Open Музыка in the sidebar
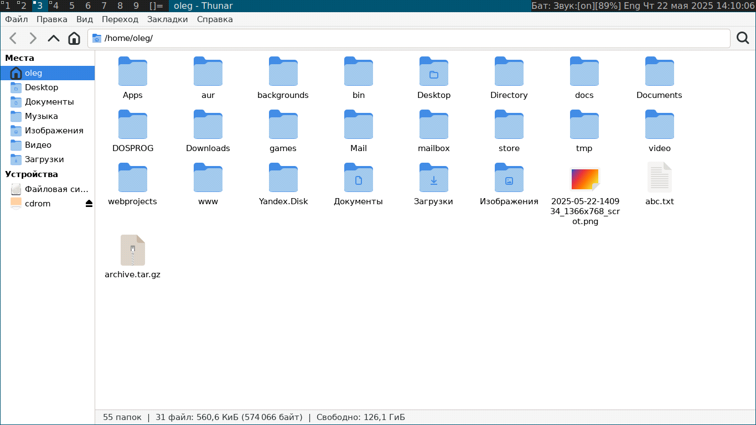Screen dimensions: 756x425 [x=48, y=116]
